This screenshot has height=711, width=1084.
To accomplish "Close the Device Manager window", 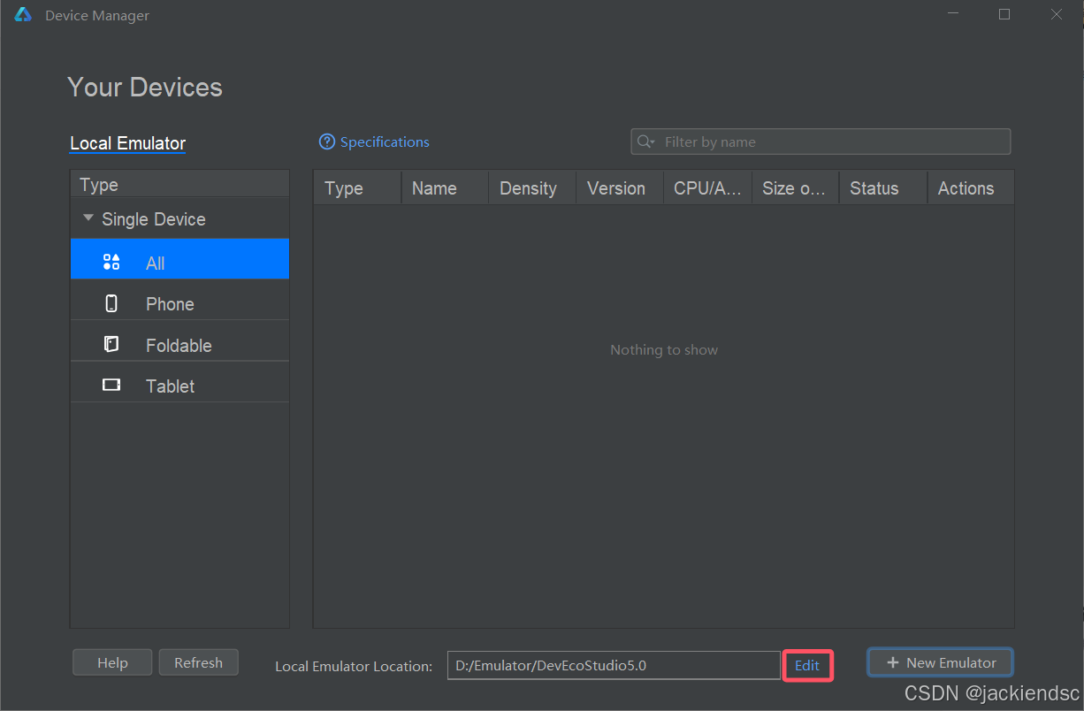I will (x=1057, y=14).
